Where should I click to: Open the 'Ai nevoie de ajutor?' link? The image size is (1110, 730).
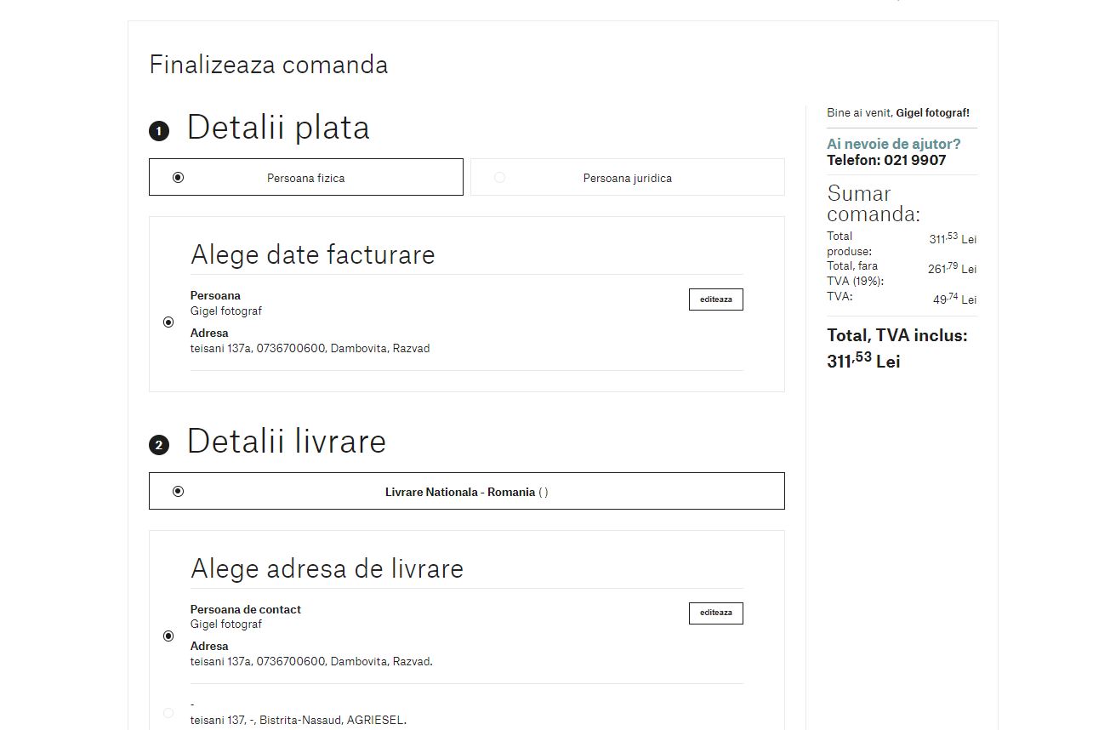point(893,144)
